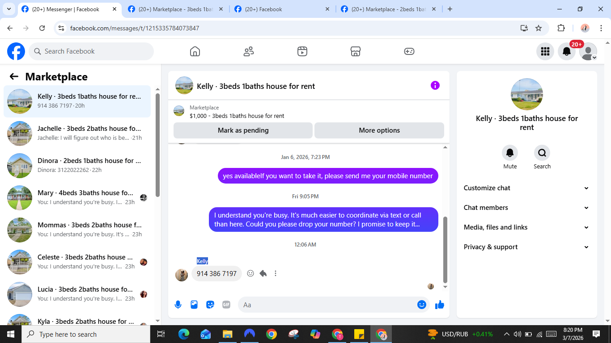Click the More options button
The height and width of the screenshot is (343, 611).
(x=379, y=130)
